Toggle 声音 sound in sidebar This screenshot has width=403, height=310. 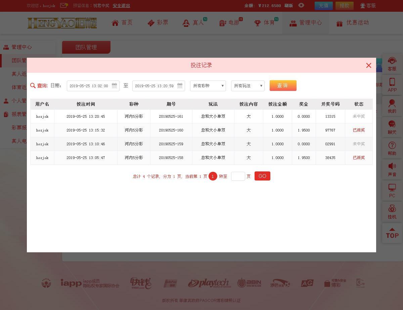[392, 170]
